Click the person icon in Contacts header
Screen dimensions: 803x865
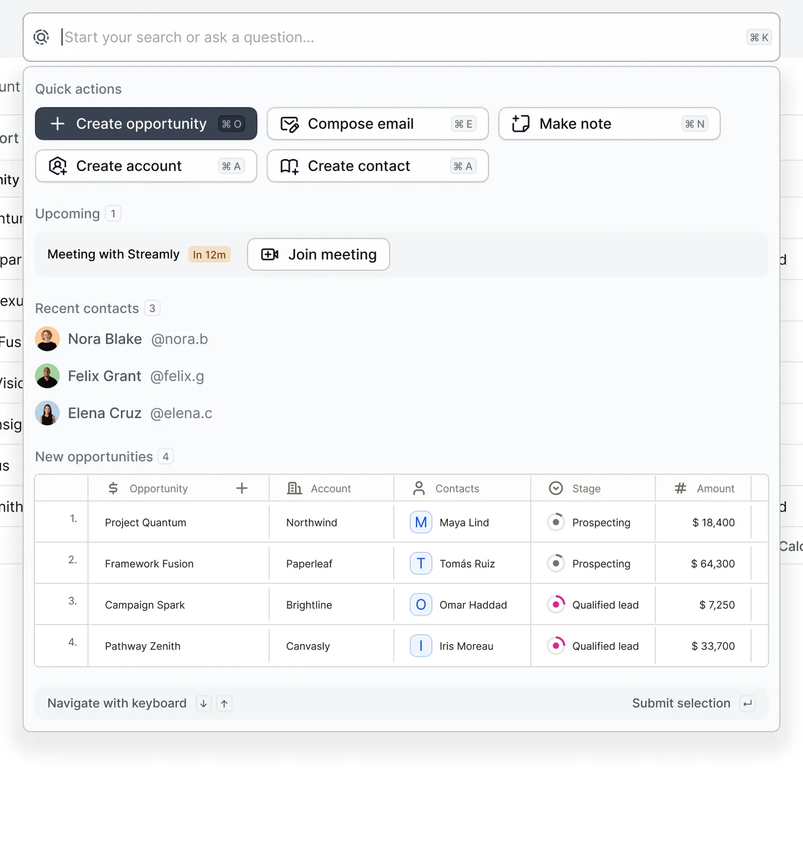pos(419,489)
